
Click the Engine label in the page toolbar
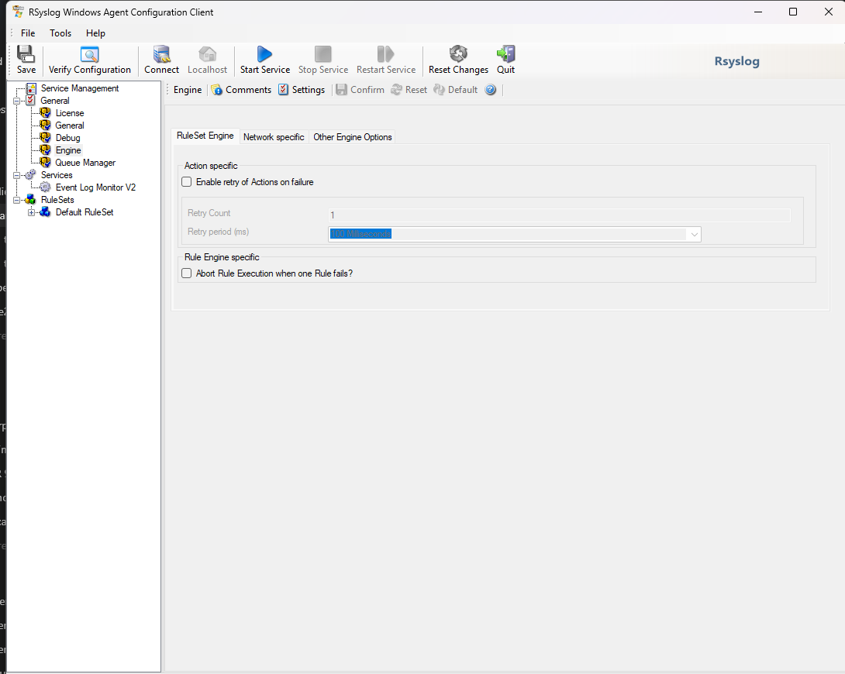[188, 90]
